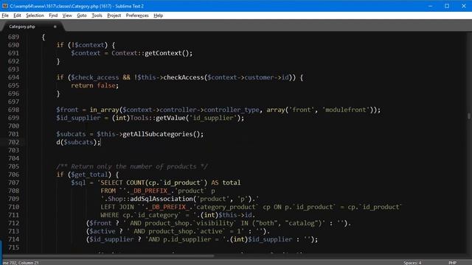Image resolution: width=472 pixels, height=265 pixels.
Task: Click the vertical scrollbar handle
Action: click(469, 116)
